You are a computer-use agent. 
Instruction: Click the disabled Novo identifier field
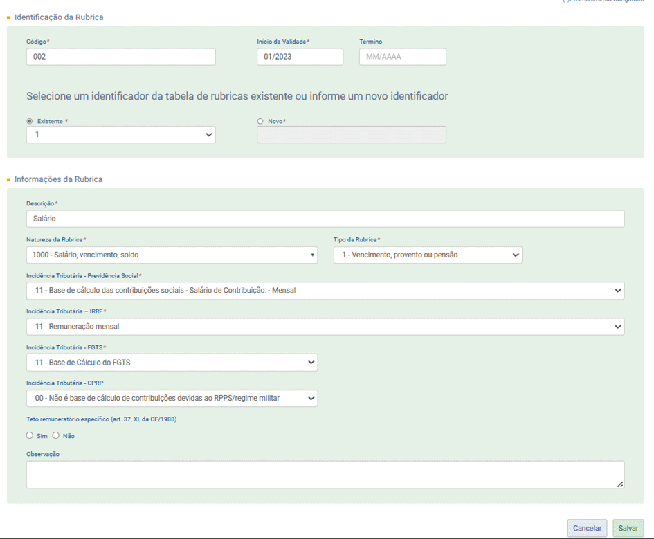click(x=351, y=135)
